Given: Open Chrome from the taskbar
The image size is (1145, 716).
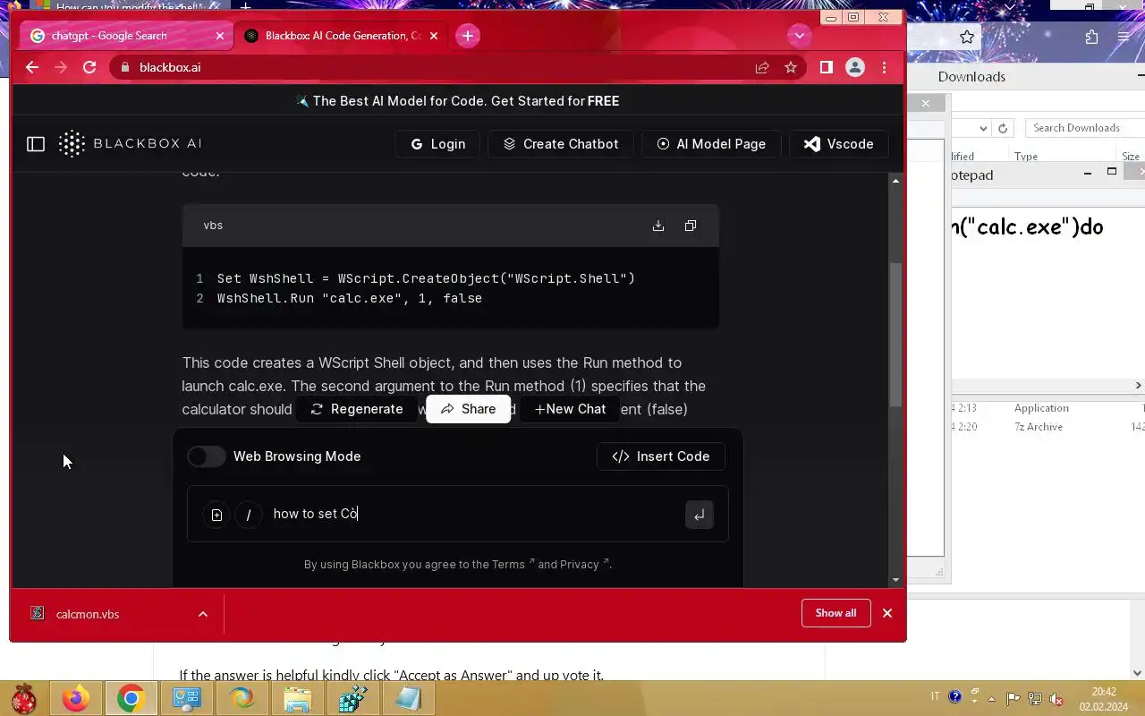Looking at the screenshot, I should click(x=131, y=698).
